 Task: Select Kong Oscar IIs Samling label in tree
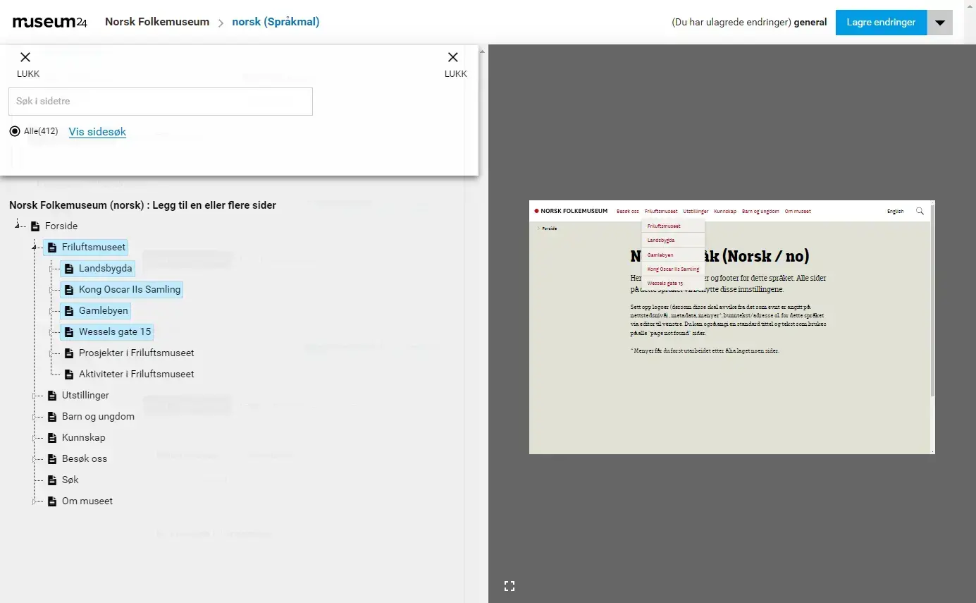pyautogui.click(x=130, y=290)
